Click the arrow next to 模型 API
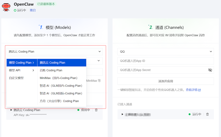 pyautogui.click(x=33, y=70)
